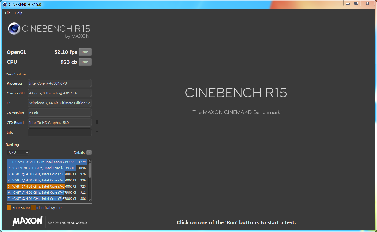Open the File menu
This screenshot has height=232, width=377.
[x=8, y=13]
